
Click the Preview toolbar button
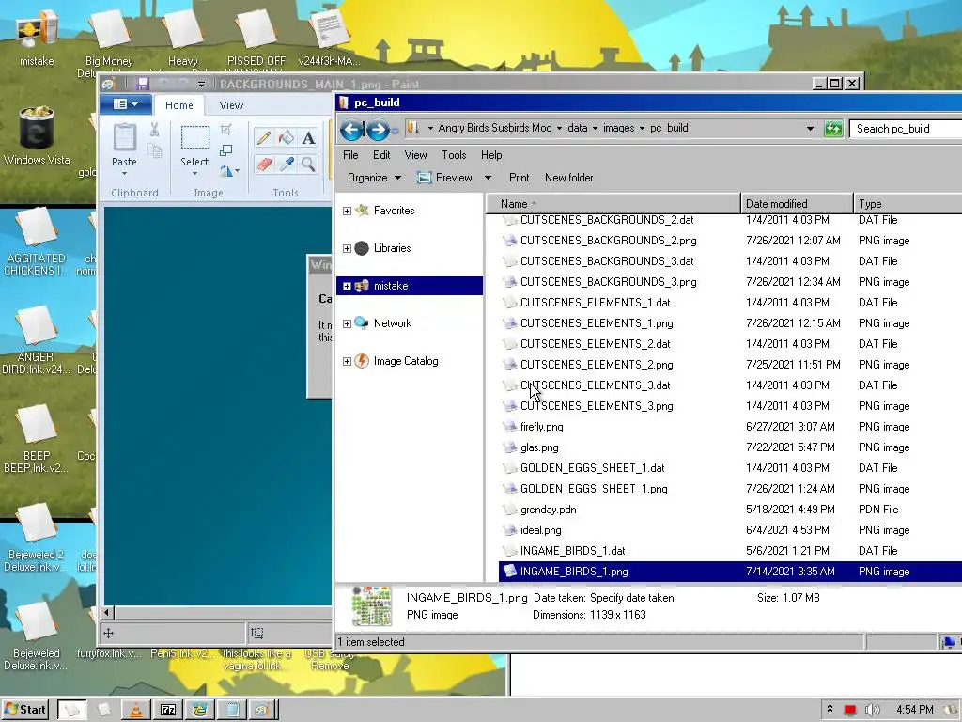446,178
